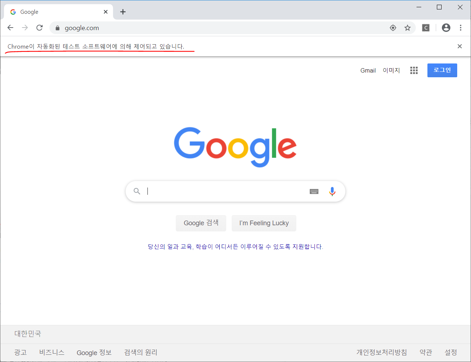Click the blue 로그인 button
The width and height of the screenshot is (471, 362).
coord(442,70)
